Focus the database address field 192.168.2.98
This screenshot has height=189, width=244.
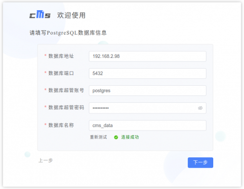pyautogui.click(x=147, y=57)
